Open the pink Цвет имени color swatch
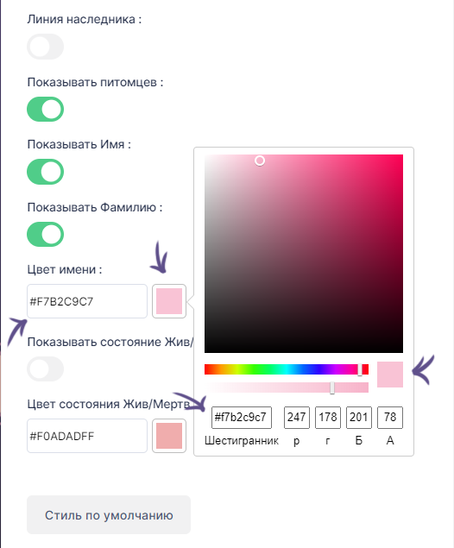The image size is (454, 548). (x=169, y=301)
